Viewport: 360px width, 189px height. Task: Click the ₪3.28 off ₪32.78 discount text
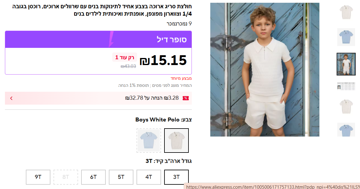click(152, 98)
